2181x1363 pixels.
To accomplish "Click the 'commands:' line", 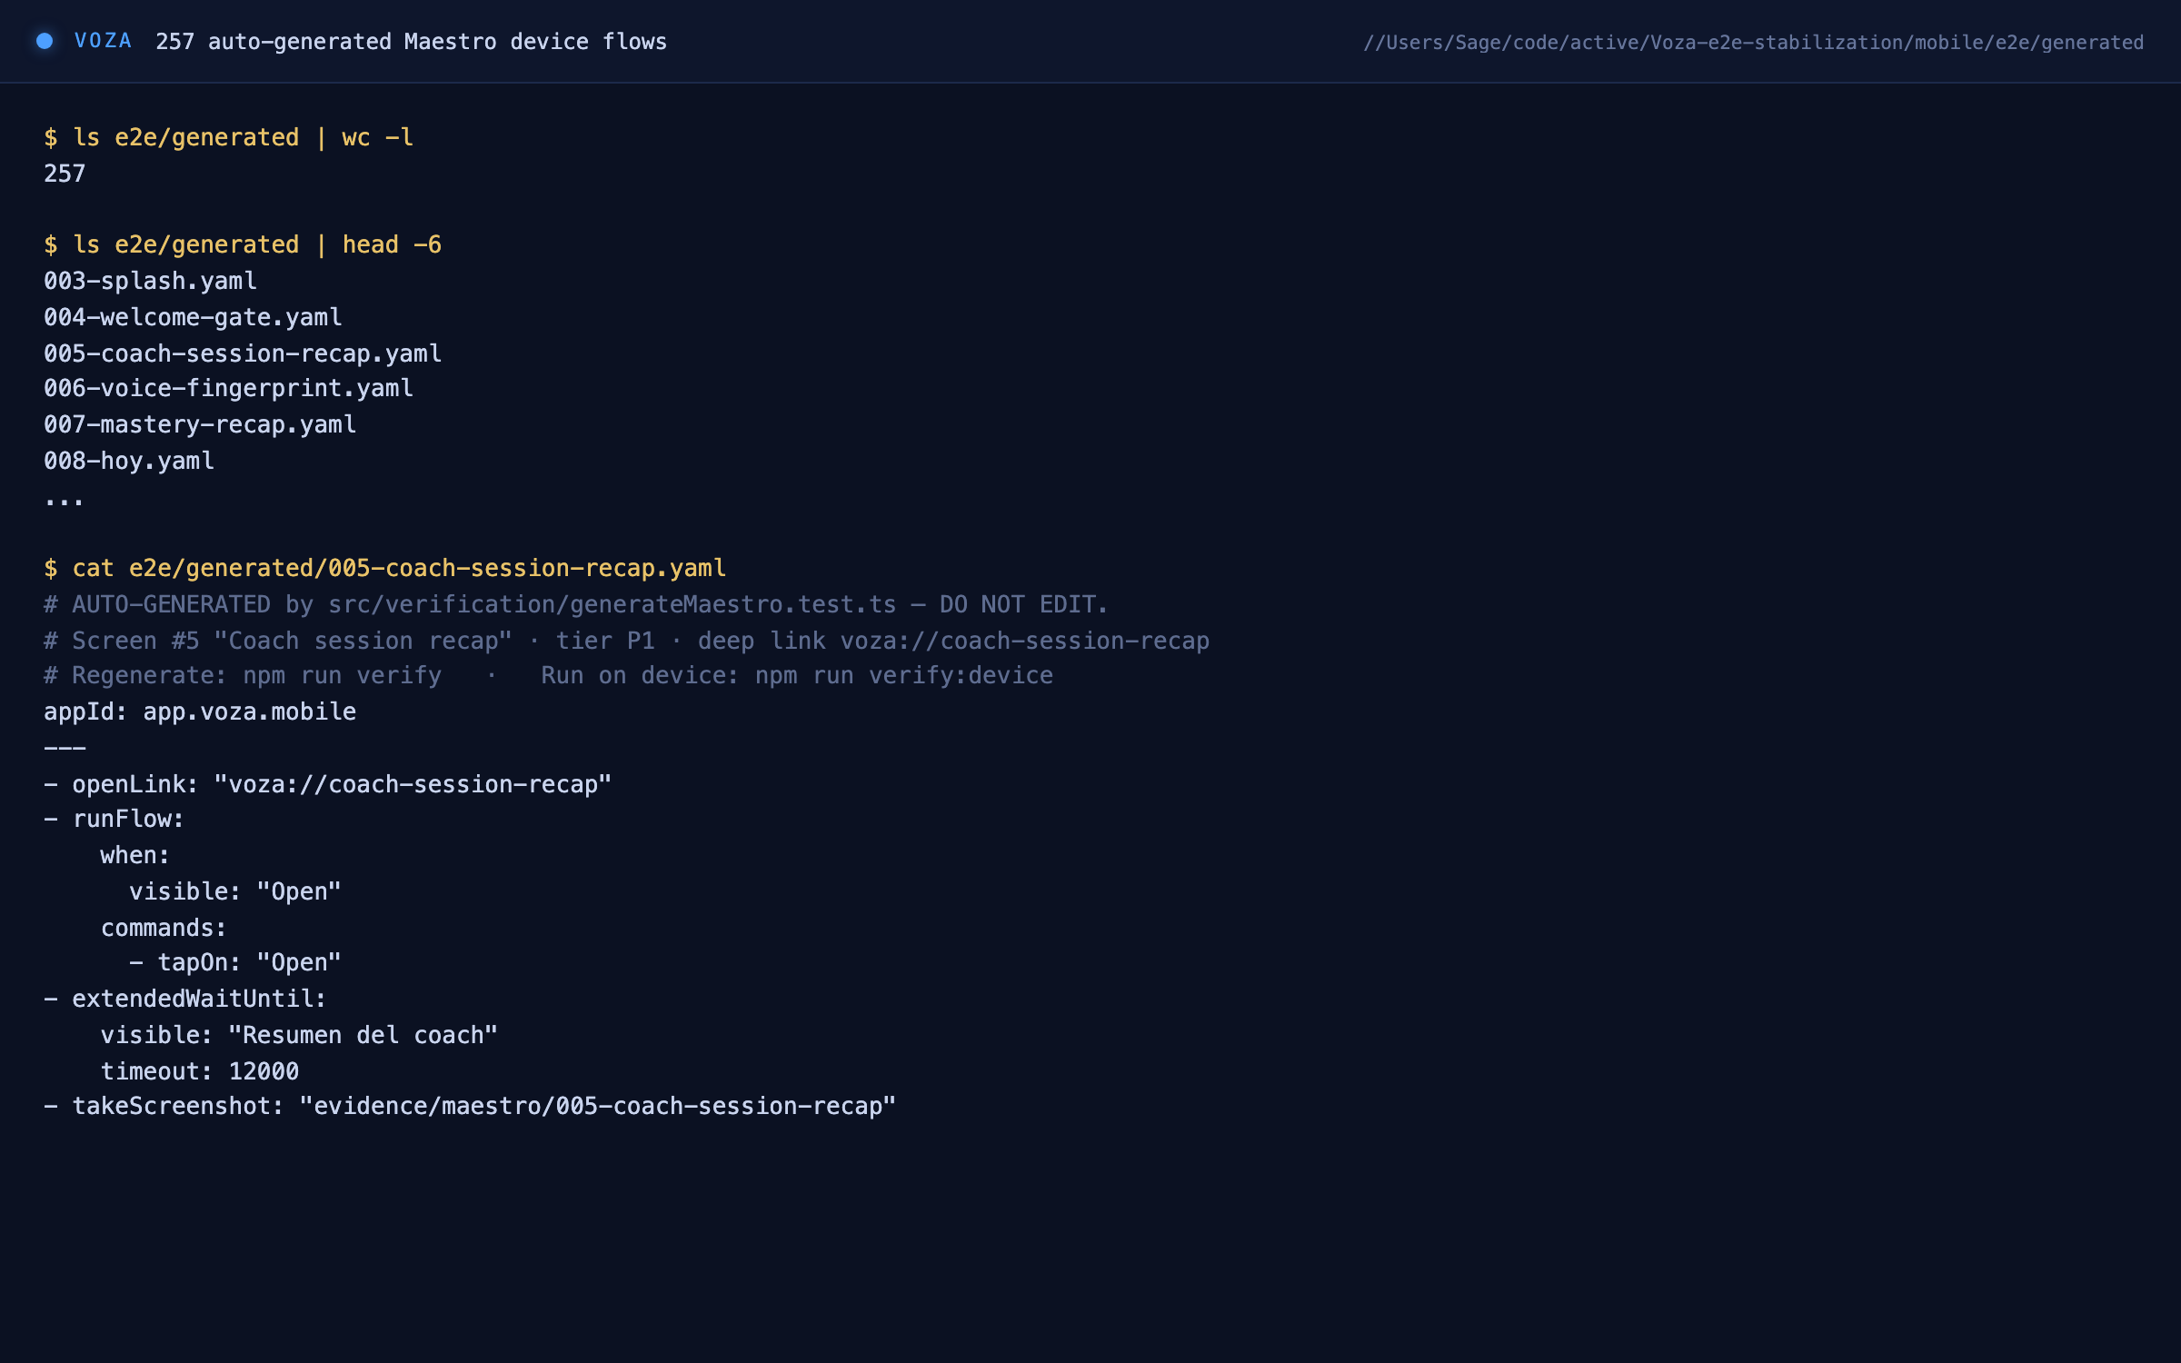I will pyautogui.click(x=164, y=928).
